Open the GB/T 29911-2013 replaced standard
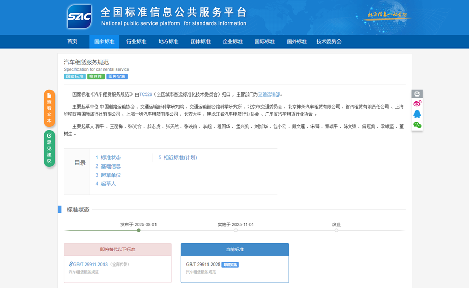 [90, 264]
